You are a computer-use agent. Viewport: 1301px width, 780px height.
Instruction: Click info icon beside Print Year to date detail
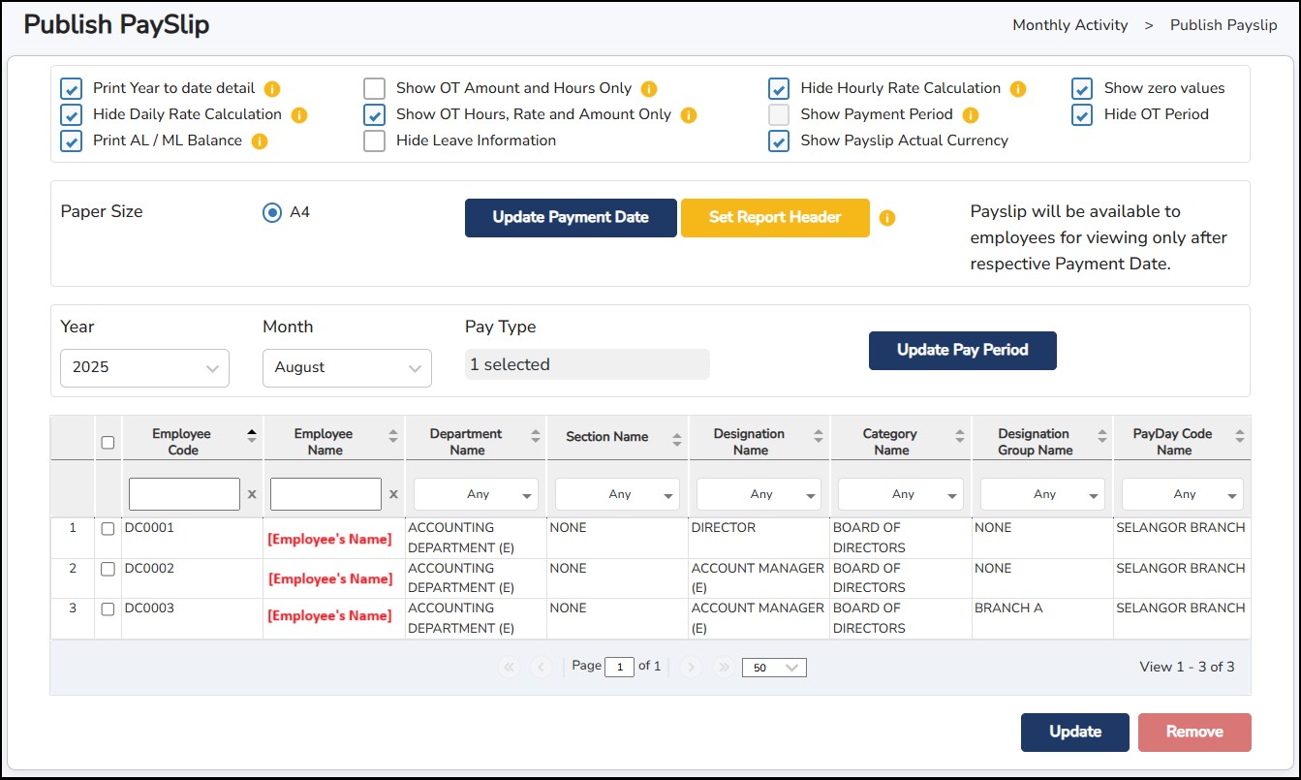[x=272, y=89]
